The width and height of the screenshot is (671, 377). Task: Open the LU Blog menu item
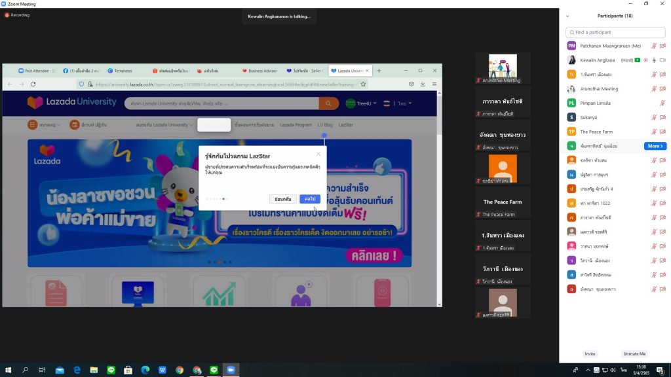(x=325, y=125)
